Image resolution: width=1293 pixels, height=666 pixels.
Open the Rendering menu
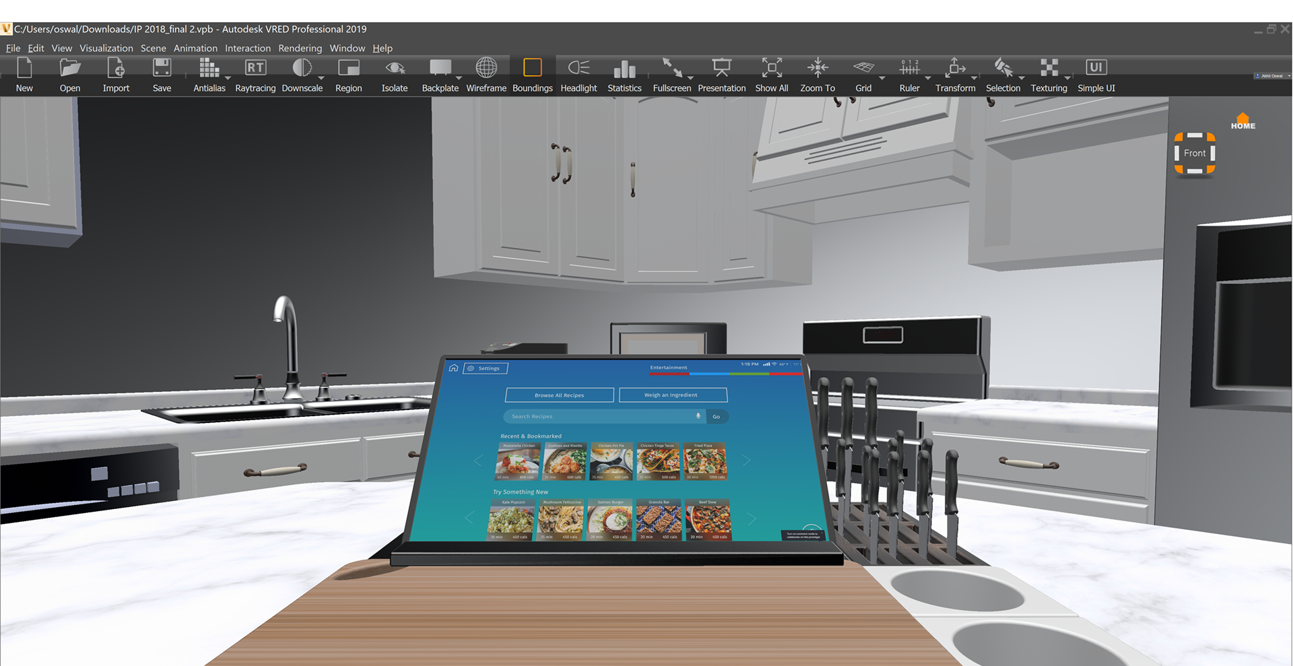click(300, 48)
